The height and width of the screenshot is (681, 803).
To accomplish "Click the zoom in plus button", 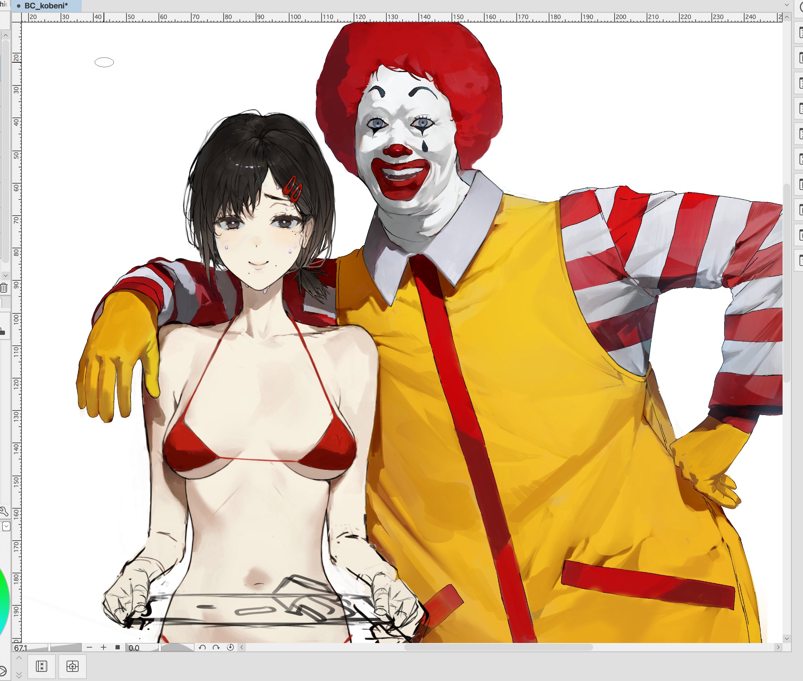I will [x=104, y=648].
